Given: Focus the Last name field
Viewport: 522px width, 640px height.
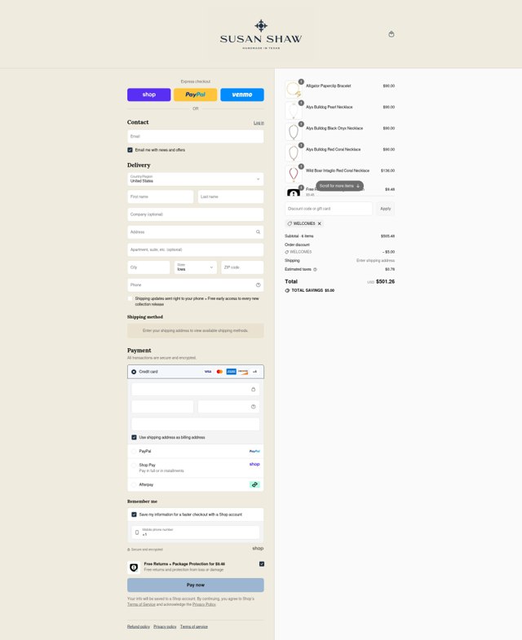Looking at the screenshot, I should point(231,196).
